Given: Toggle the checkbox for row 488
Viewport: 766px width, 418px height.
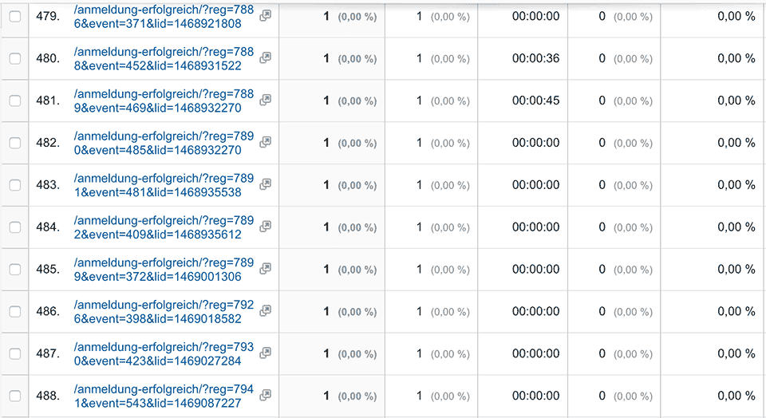Looking at the screenshot, I should coord(14,396).
